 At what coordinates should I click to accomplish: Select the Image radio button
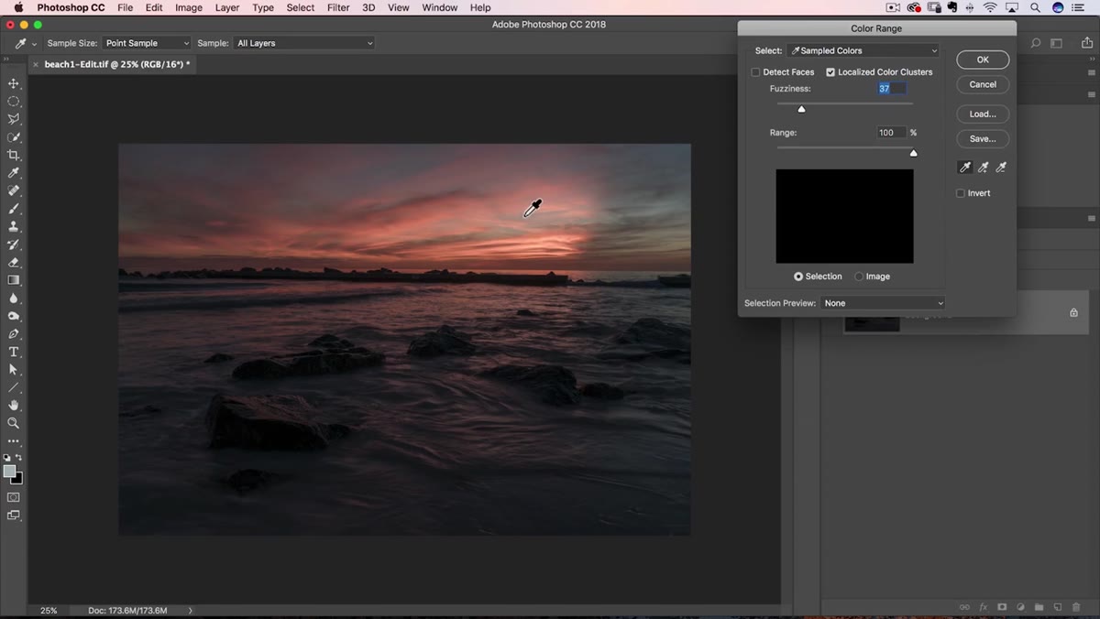point(859,277)
